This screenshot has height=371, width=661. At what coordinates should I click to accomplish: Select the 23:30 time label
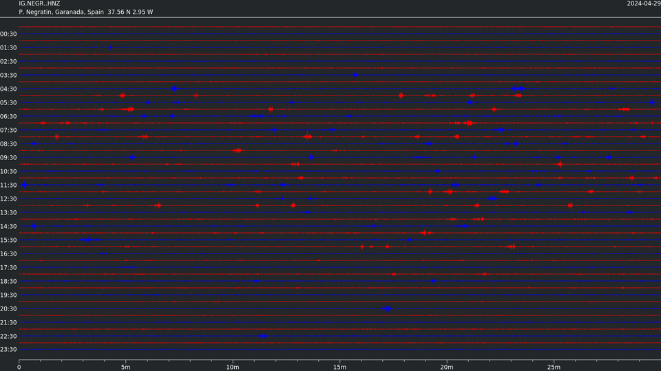pos(8,350)
